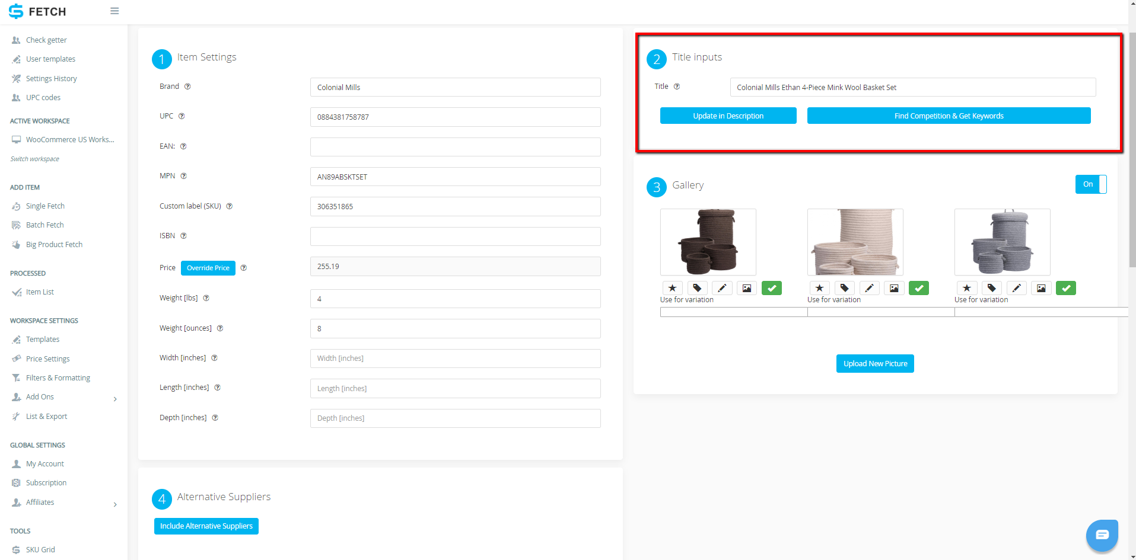Viewport: 1136px width, 560px height.
Task: Click picture icon under brown basket image
Action: point(747,288)
